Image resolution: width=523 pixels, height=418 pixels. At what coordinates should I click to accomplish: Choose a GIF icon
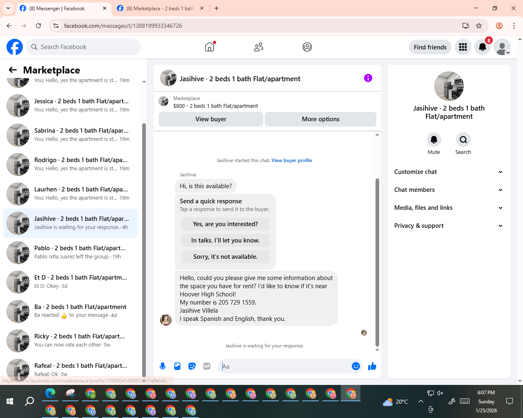[207, 366]
